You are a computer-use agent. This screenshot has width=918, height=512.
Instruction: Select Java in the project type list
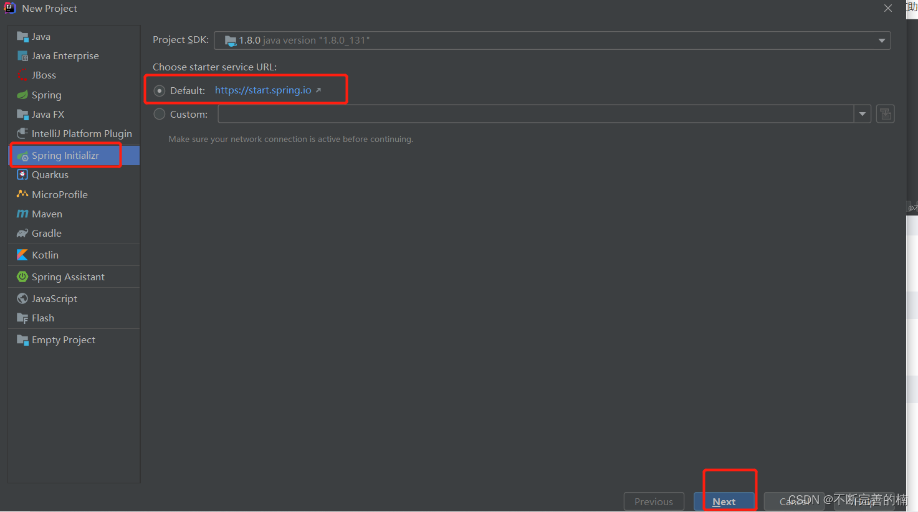coord(74,37)
